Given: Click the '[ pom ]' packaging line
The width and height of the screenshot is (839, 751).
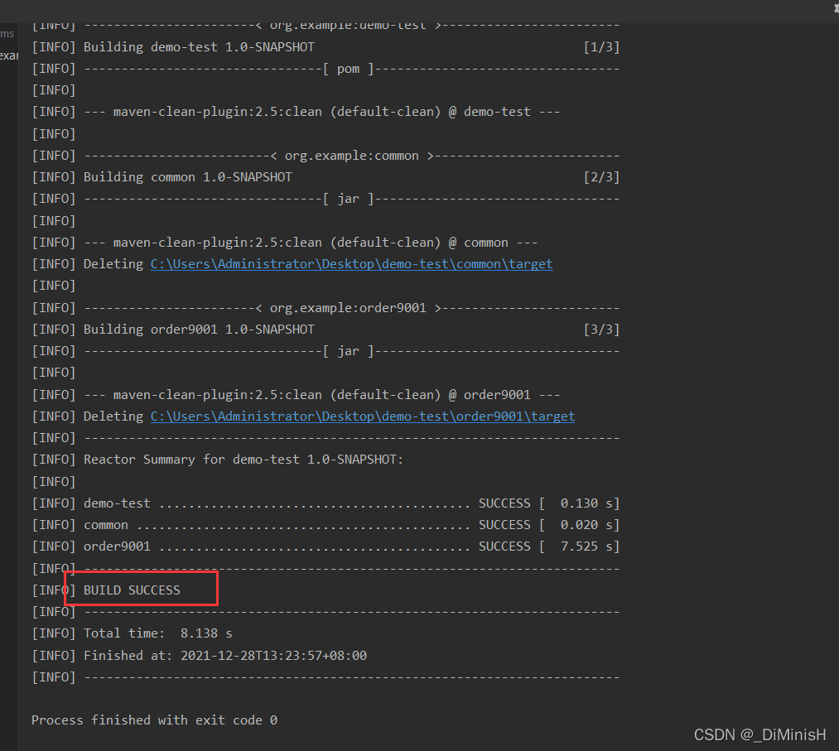Looking at the screenshot, I should [325, 69].
